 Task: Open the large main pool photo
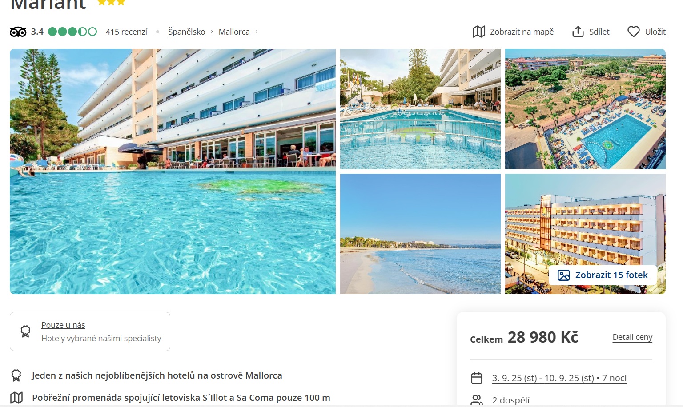point(173,172)
